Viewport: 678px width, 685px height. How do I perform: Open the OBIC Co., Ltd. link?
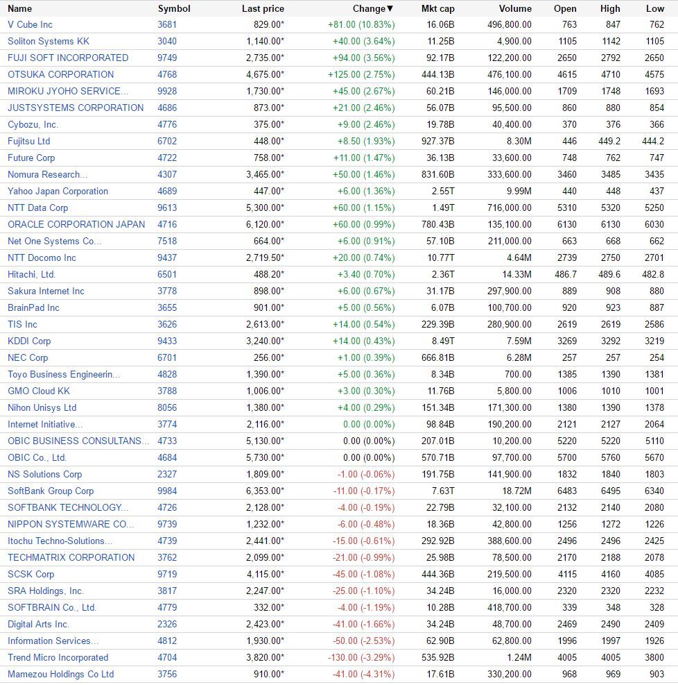click(37, 457)
